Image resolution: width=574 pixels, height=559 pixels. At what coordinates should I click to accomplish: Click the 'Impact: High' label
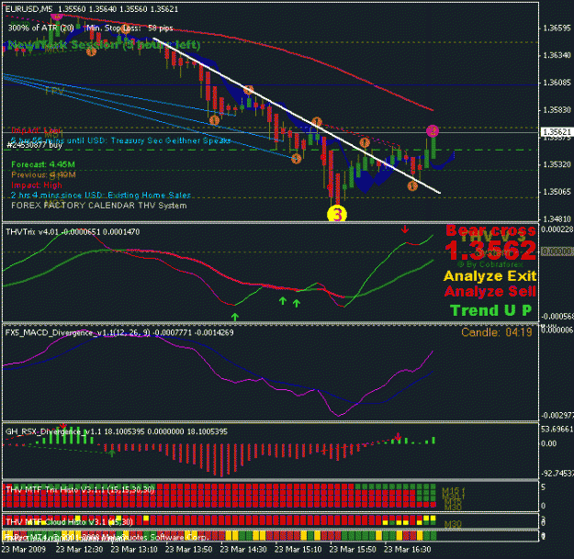click(x=37, y=184)
